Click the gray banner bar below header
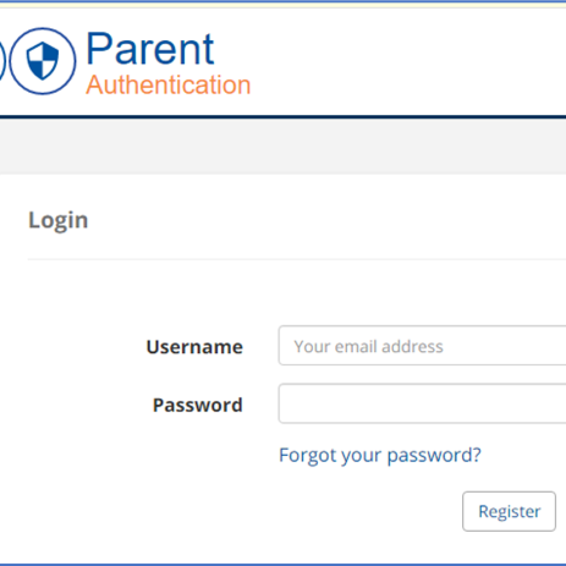Viewport: 566px width, 566px height. coord(283,146)
